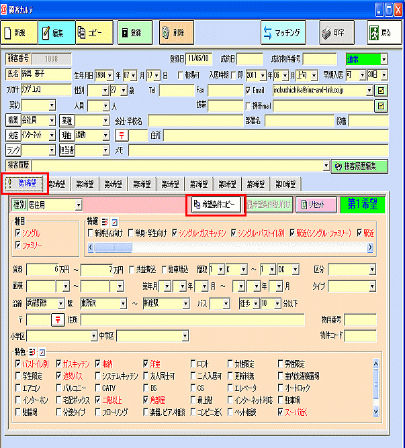Expand the 種別 居住用 dropdown
405x448 pixels.
[79, 205]
